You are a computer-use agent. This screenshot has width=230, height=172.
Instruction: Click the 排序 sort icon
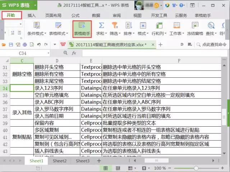click(129, 25)
